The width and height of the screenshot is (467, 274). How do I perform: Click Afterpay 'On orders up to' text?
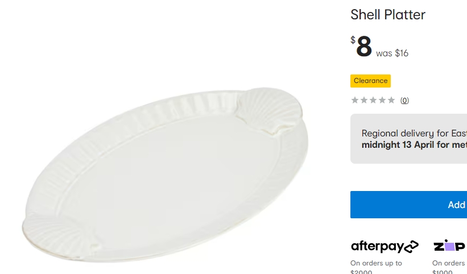point(376,263)
